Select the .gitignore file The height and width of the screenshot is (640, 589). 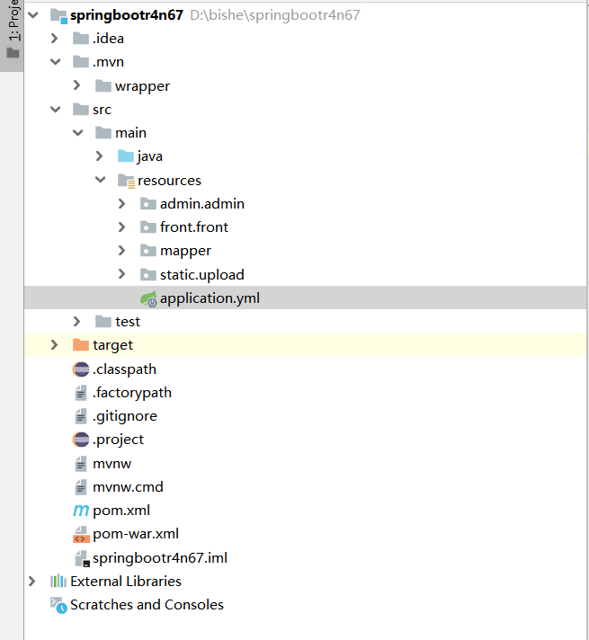(x=124, y=416)
